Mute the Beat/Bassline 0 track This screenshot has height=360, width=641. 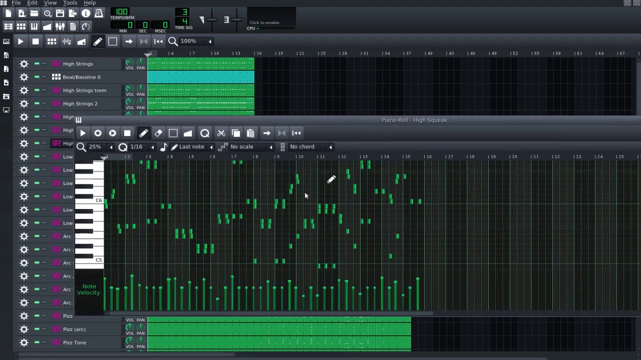37,77
